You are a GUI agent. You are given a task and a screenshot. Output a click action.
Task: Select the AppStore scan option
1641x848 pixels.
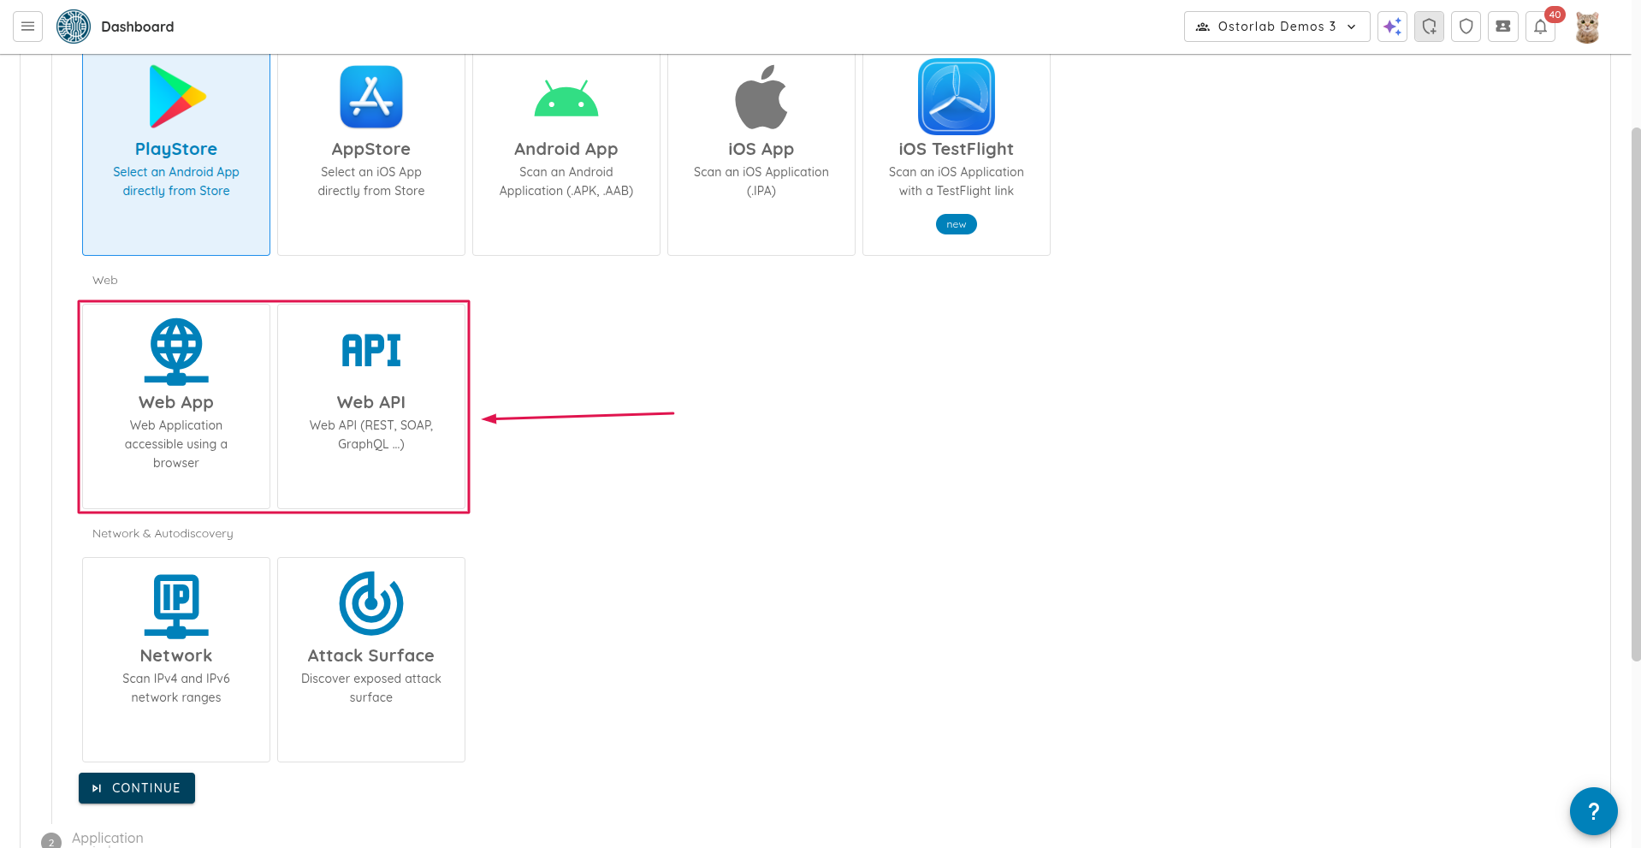371,154
